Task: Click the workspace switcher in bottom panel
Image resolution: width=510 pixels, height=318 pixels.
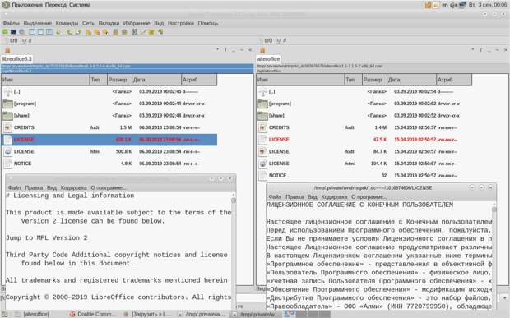Action: (x=307, y=314)
